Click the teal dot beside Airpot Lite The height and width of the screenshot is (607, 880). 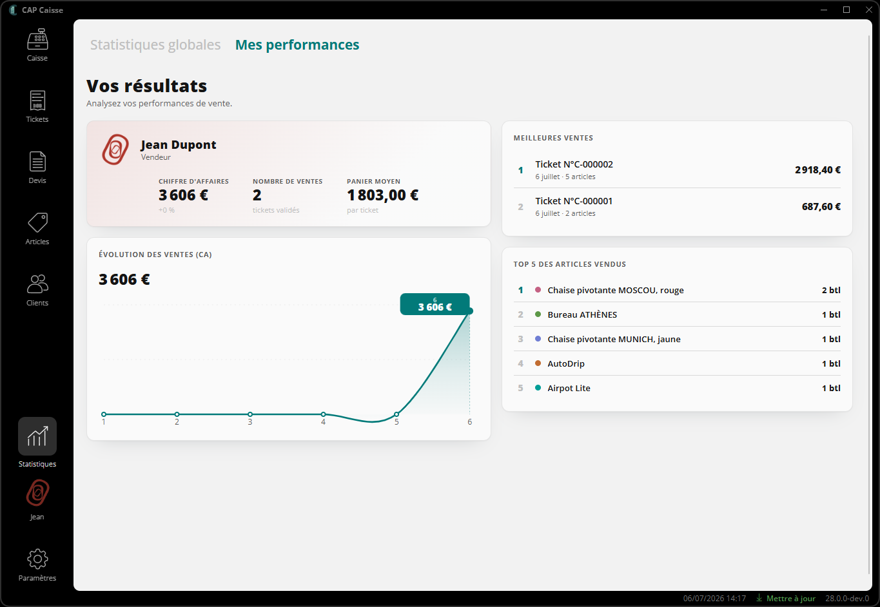click(538, 388)
